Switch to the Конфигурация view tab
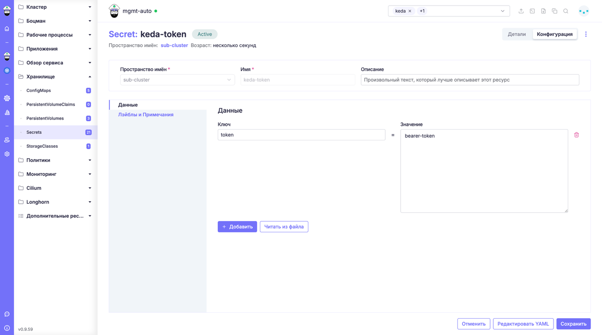Screen dimensions: 602x335 (x=554, y=34)
